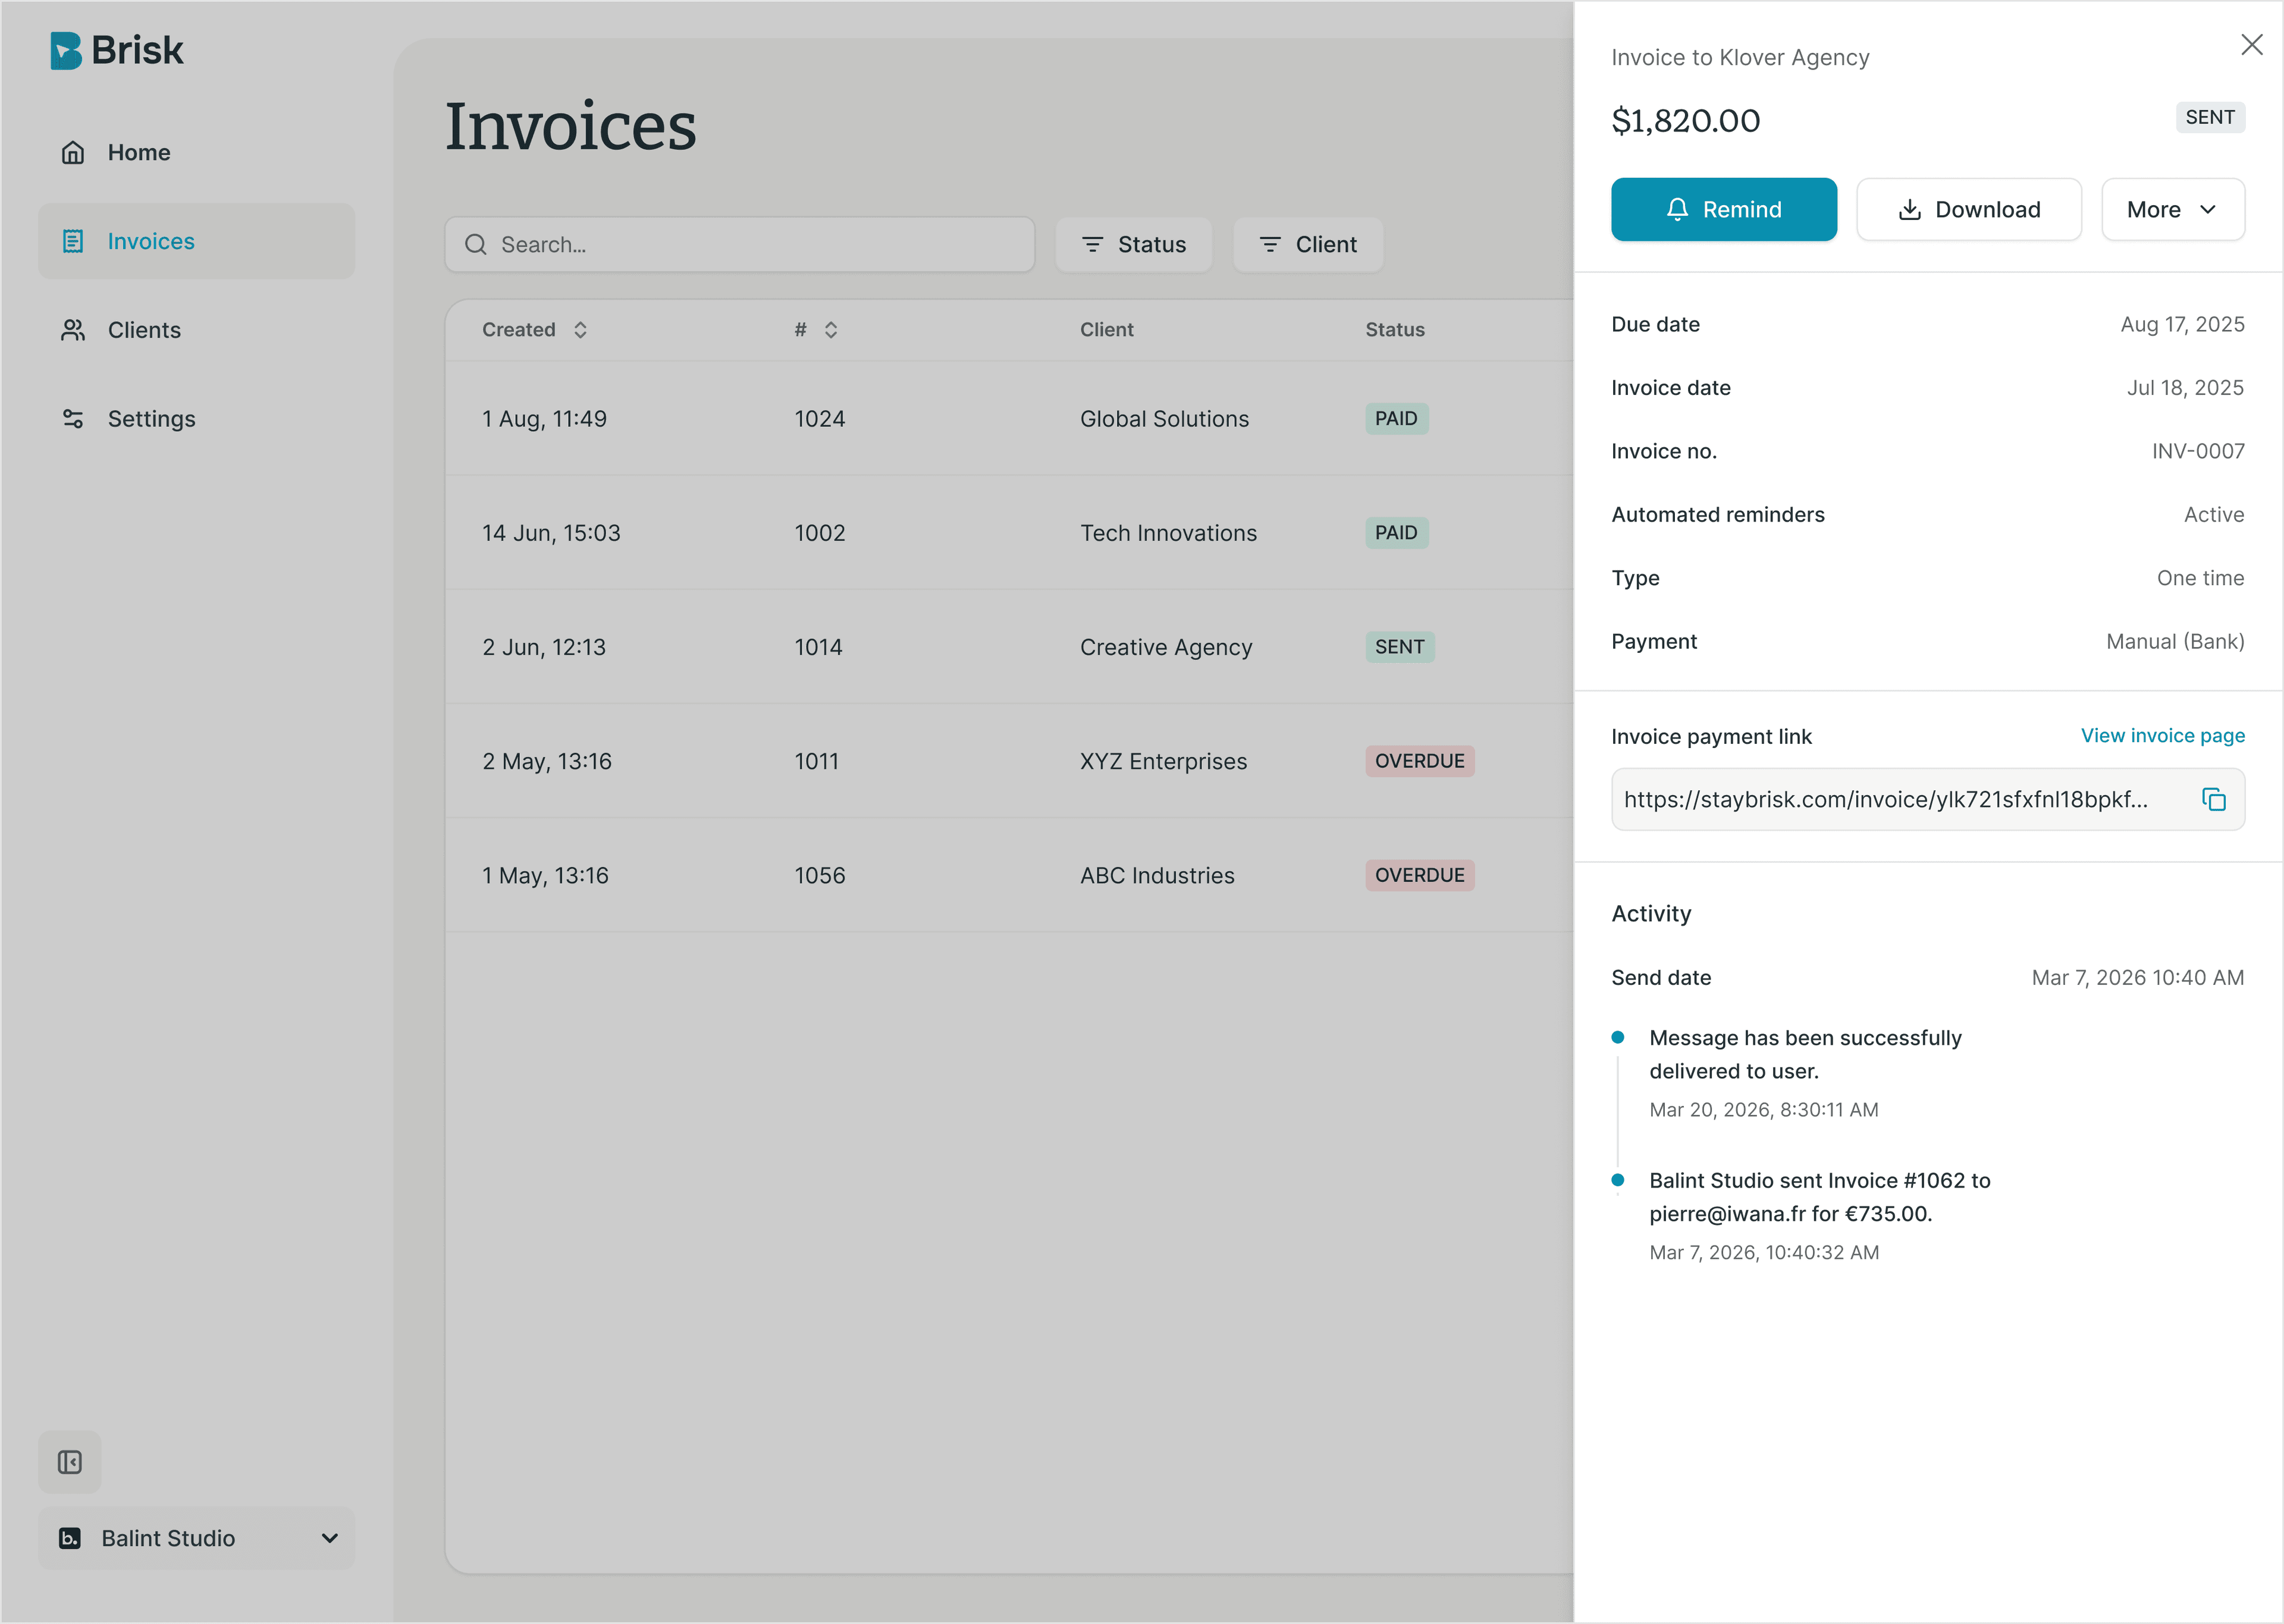Open the More actions dropdown

pyautogui.click(x=2173, y=209)
